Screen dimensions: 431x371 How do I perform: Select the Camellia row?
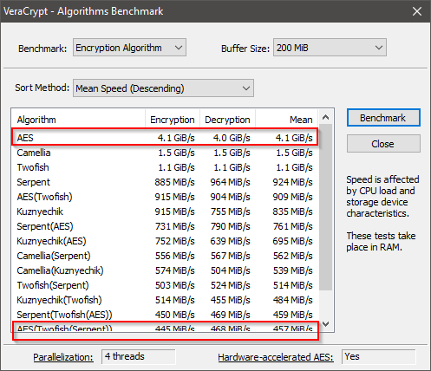165,153
